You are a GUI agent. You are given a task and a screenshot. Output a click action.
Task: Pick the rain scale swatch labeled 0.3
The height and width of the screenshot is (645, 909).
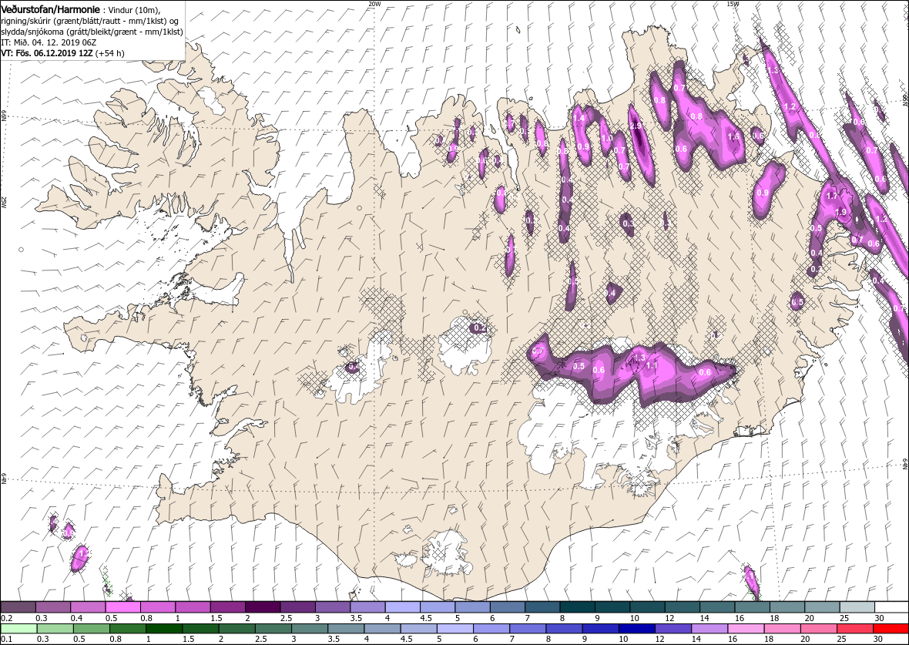pos(55,629)
